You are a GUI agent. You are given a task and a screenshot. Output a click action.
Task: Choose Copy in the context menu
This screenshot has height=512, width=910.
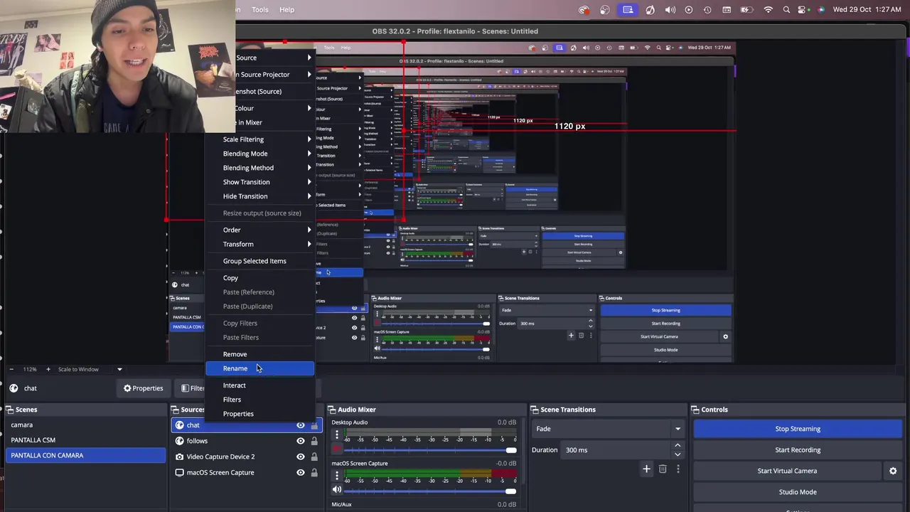point(259,278)
